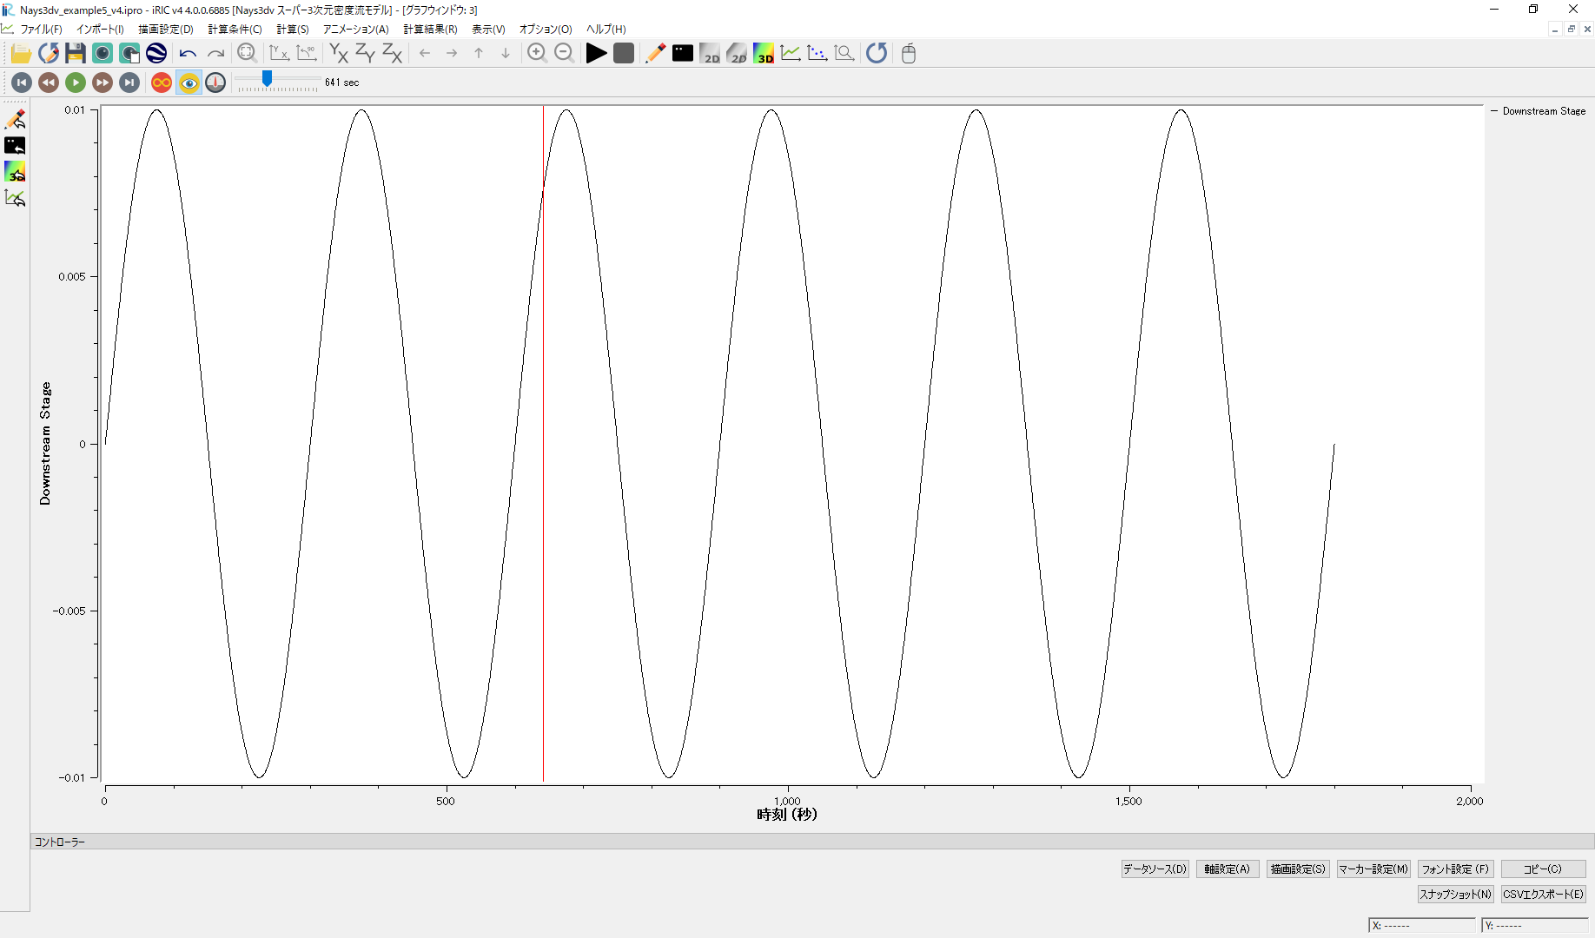Stop the solver with square icon
The height and width of the screenshot is (938, 1595).
(623, 54)
